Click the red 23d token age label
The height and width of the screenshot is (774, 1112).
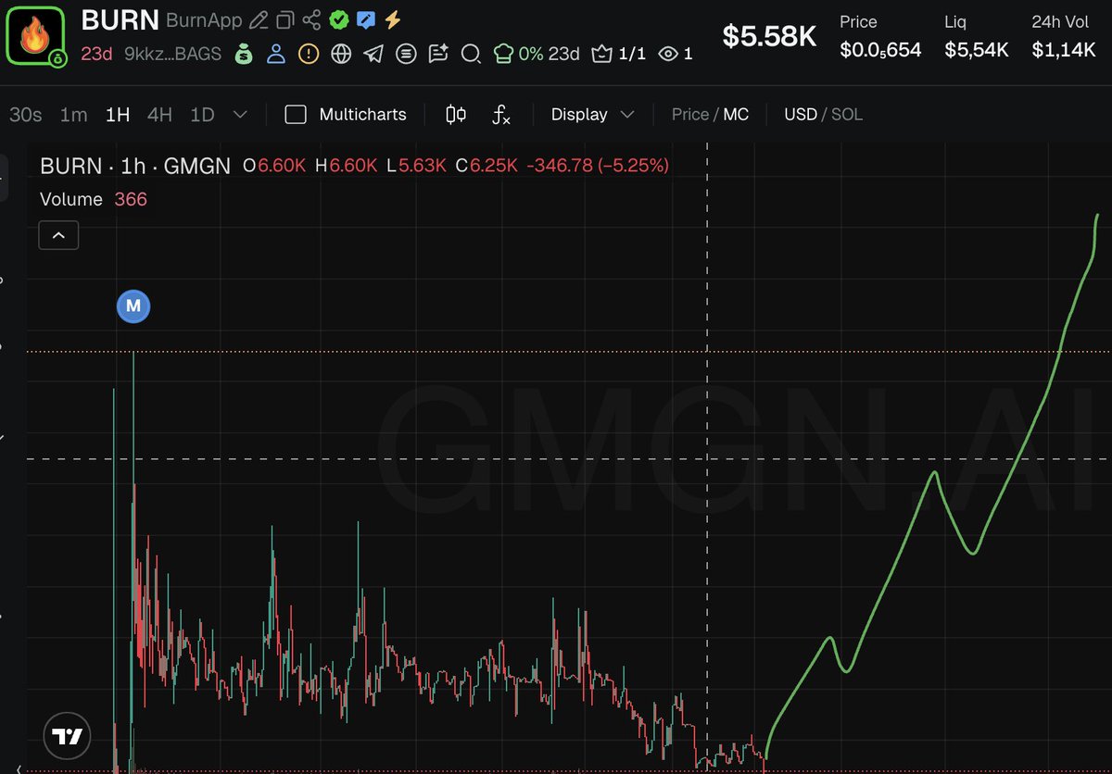tap(96, 54)
